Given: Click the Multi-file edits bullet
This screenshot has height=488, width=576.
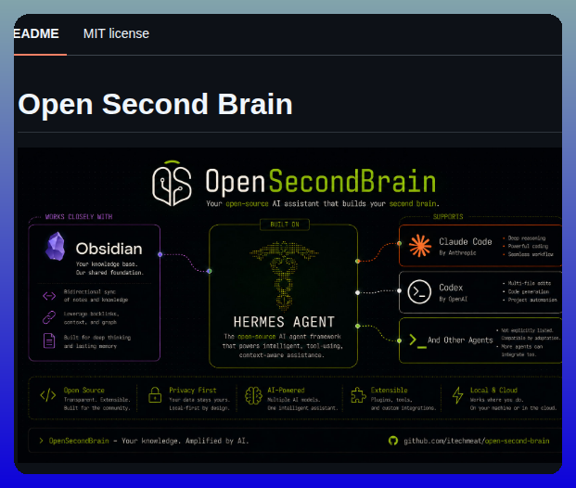Looking at the screenshot, I should (x=530, y=283).
